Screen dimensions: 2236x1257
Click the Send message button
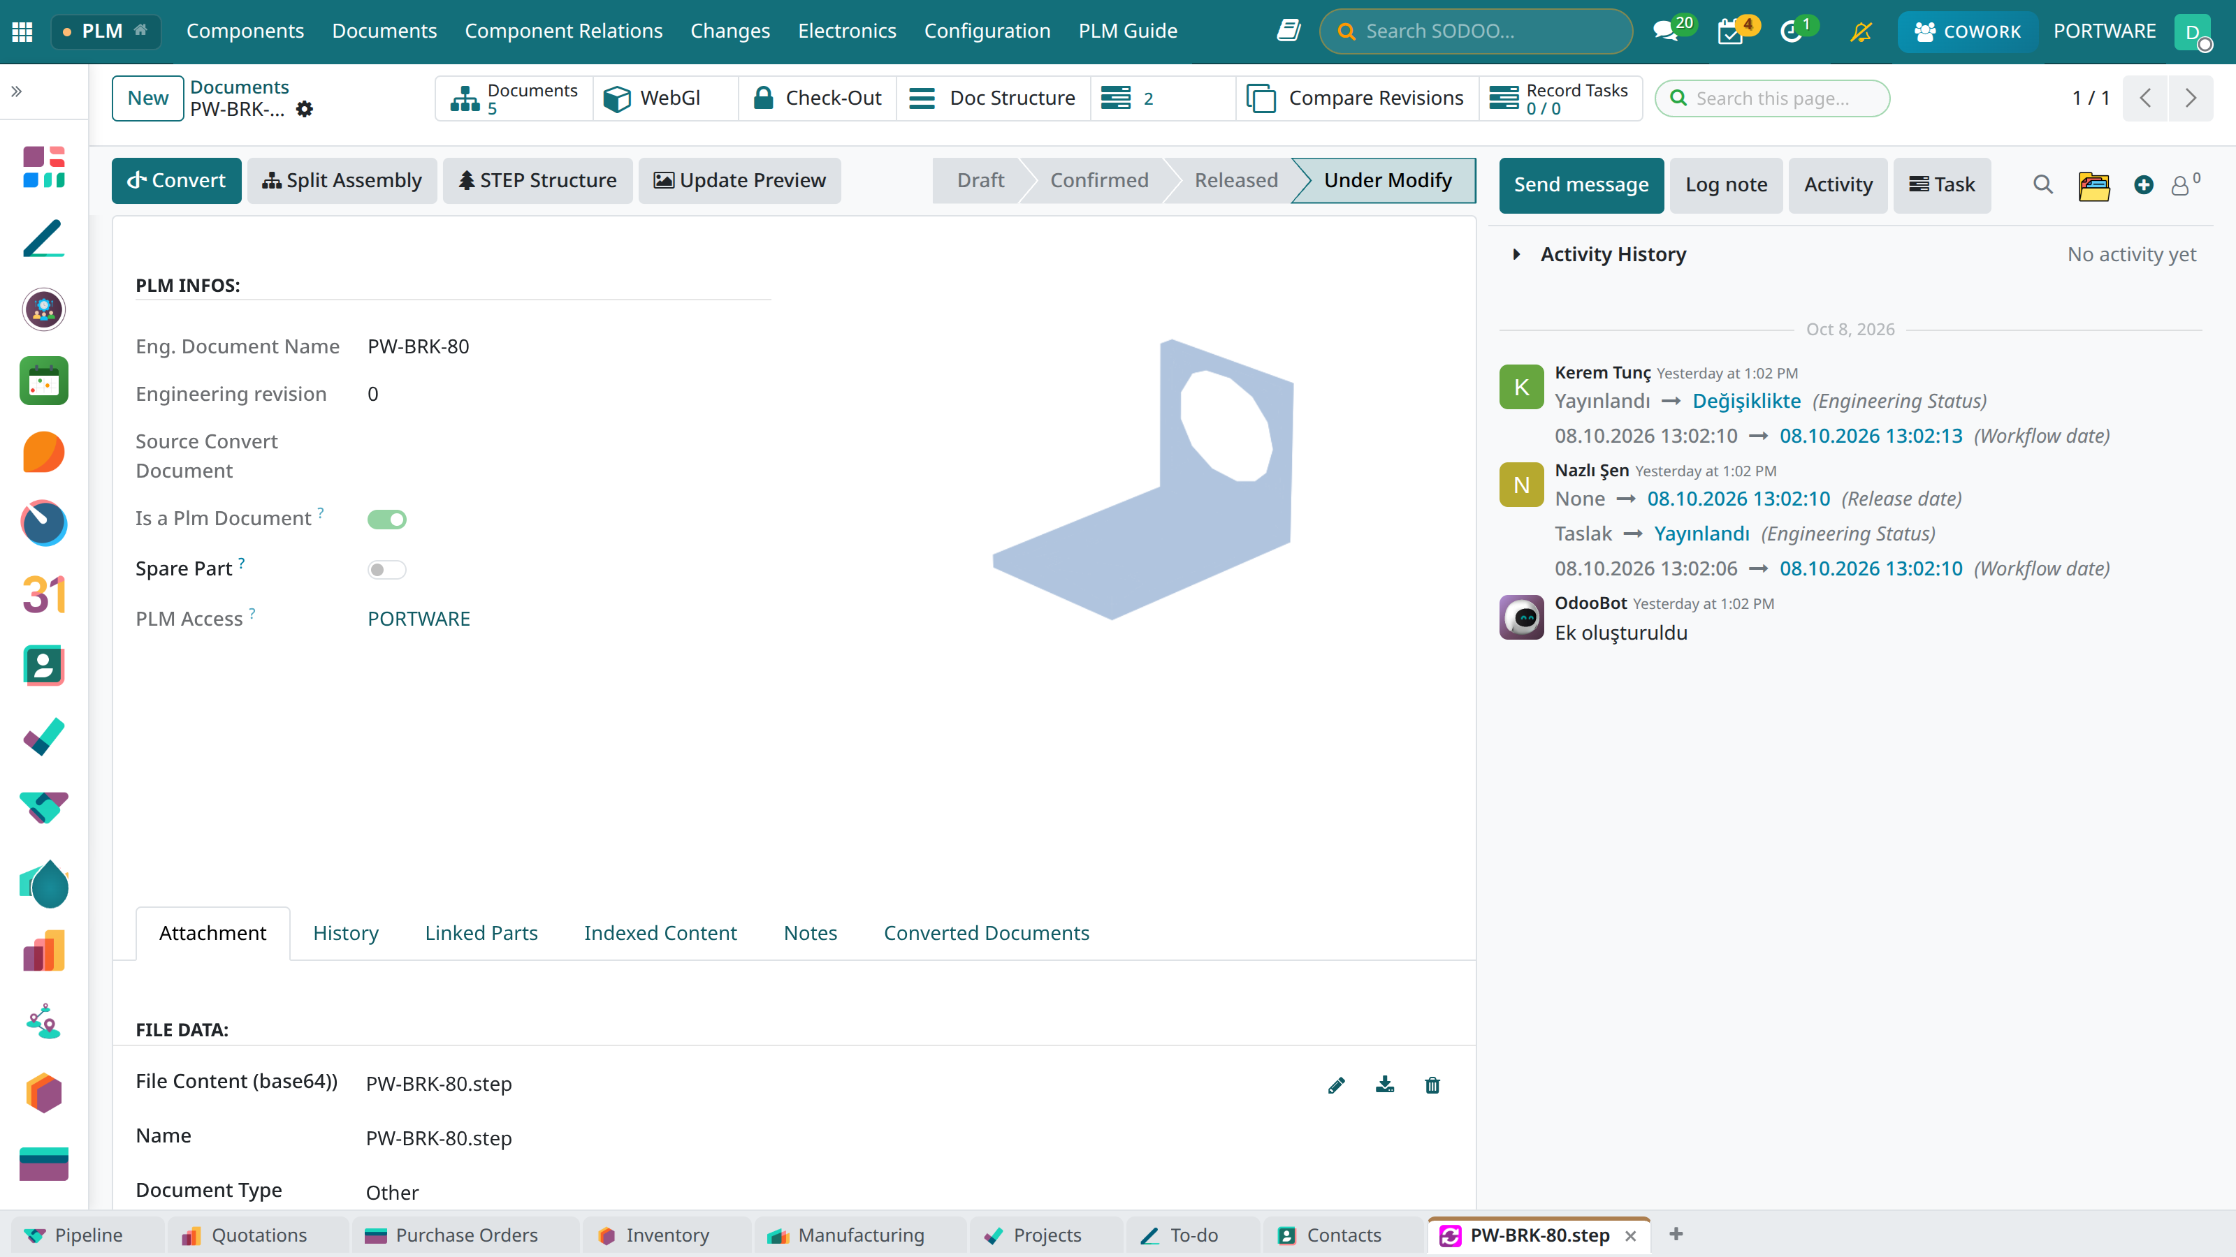click(x=1581, y=185)
